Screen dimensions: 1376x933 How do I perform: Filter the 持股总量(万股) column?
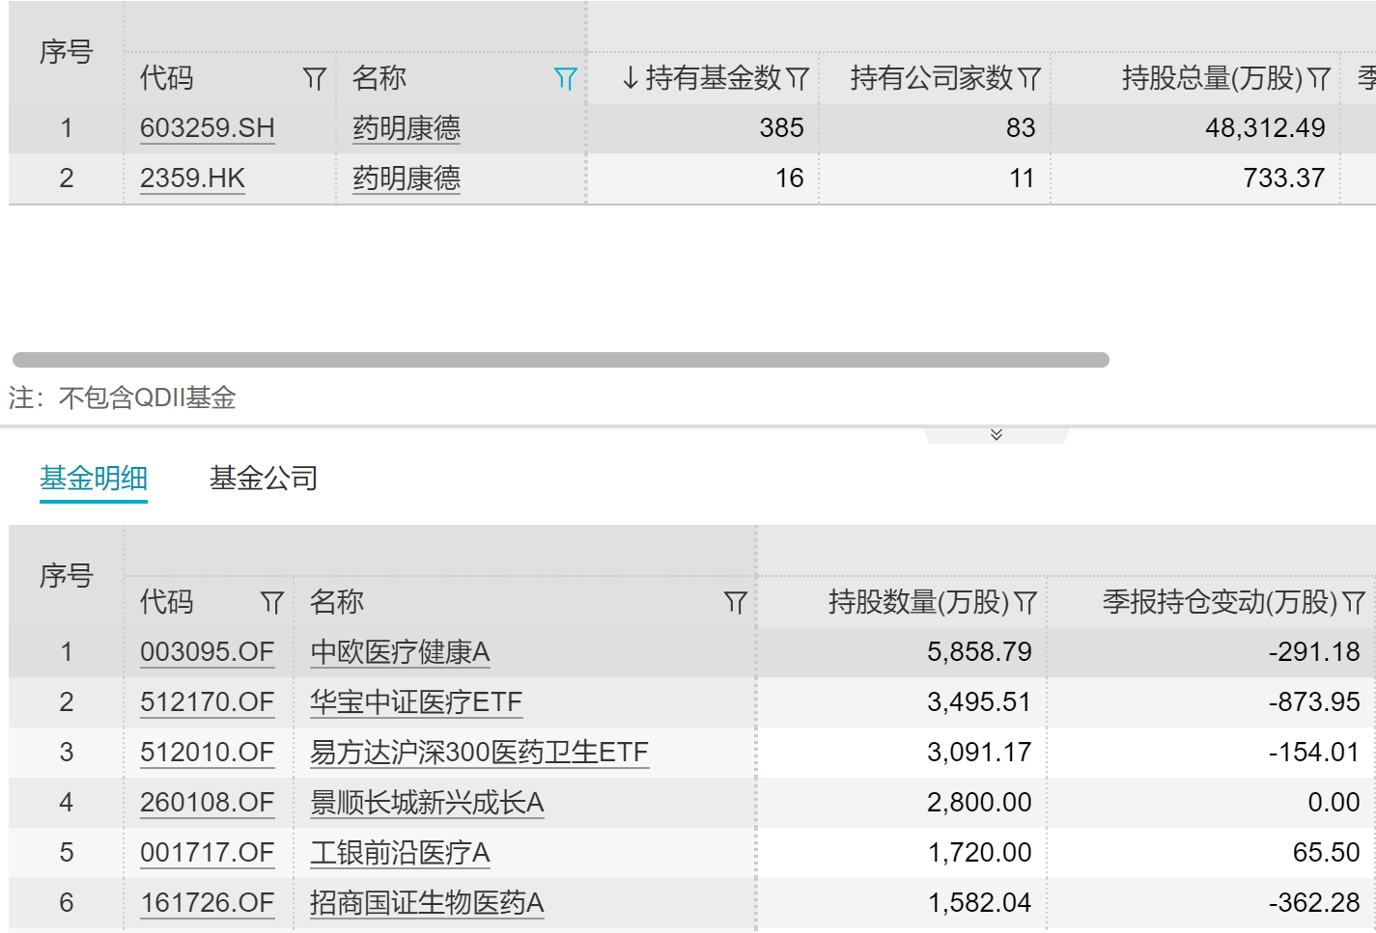tap(1319, 78)
